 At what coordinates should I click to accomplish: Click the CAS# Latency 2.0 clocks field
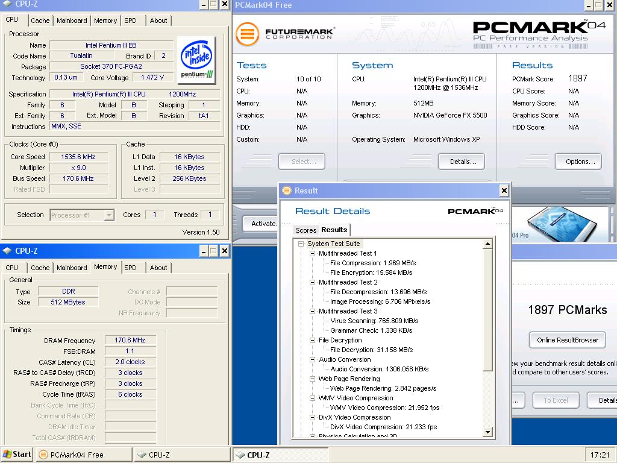pos(130,362)
